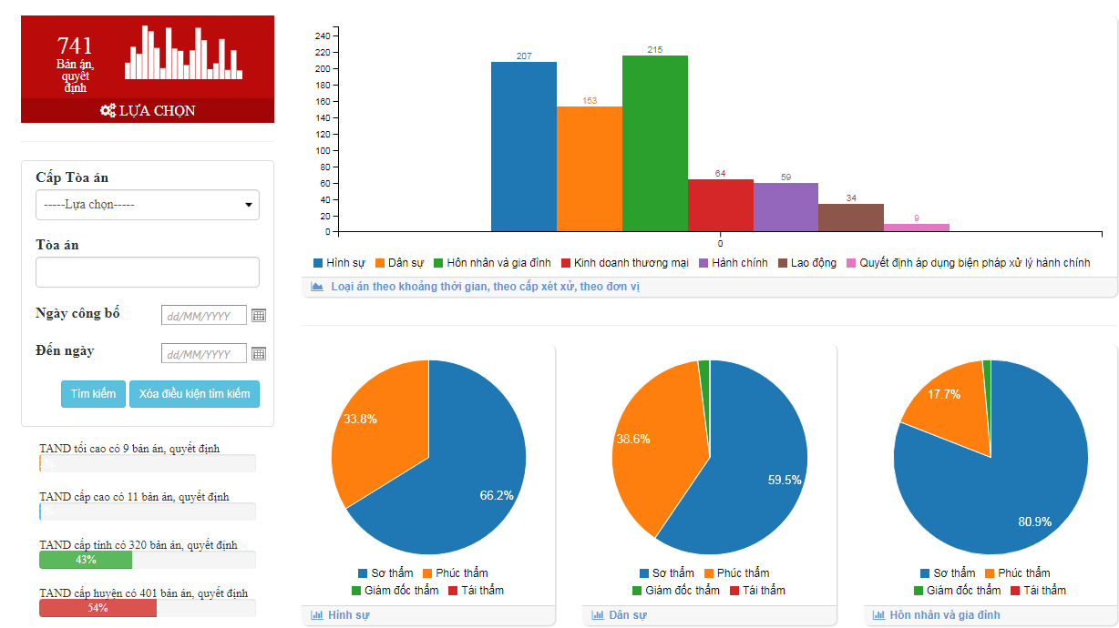Select the brown 34 bar in the chart
The width and height of the screenshot is (1119, 628).
pos(851,218)
